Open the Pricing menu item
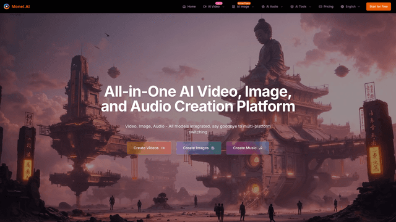Screen dimensions: 396x222 [329, 7]
